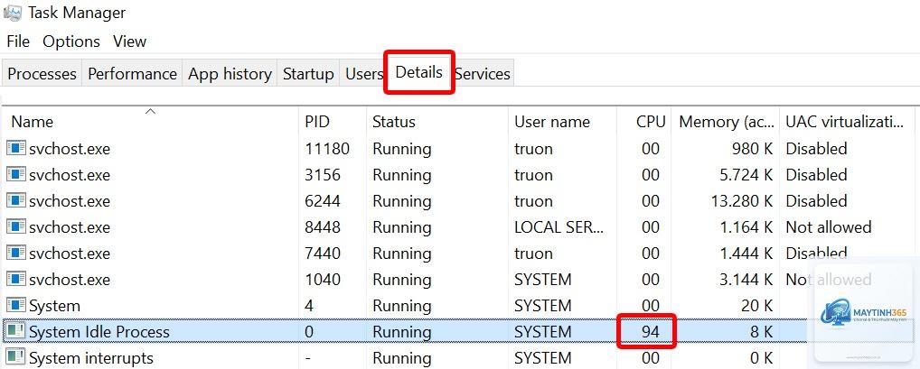Click the System process icon
Screen dimensions: 920x369
click(x=16, y=305)
